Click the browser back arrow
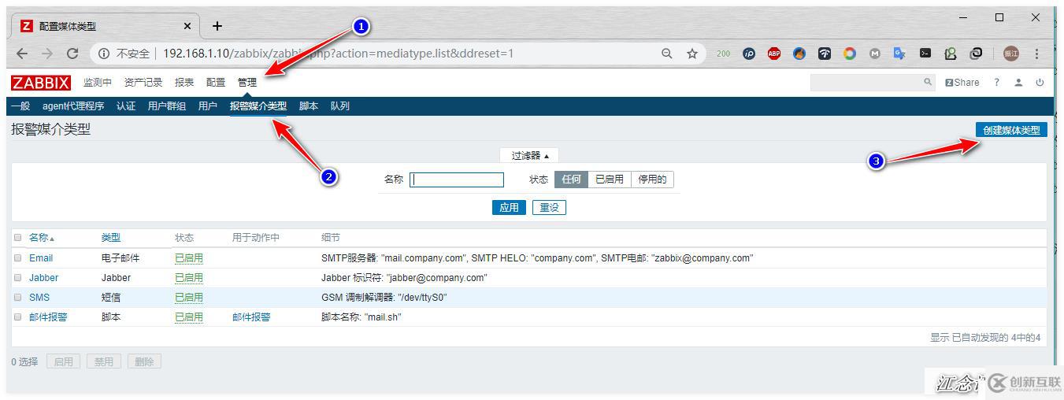 [x=22, y=54]
